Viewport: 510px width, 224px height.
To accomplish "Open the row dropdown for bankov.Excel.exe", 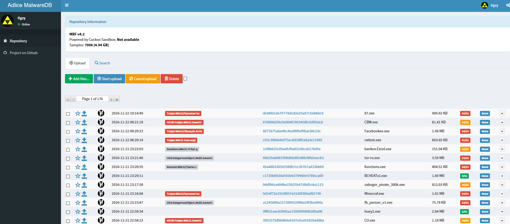I will click(x=502, y=149).
